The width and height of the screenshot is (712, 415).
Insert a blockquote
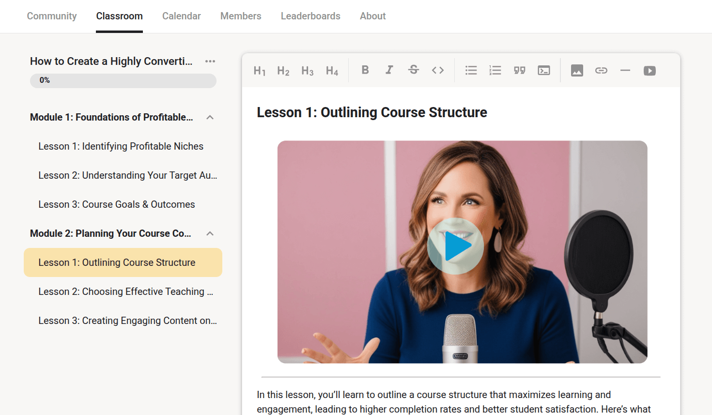(x=520, y=71)
